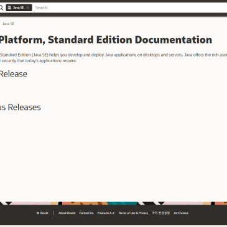Click the word Documentation in the title
This screenshot has height=227, width=227.
tap(174, 40)
